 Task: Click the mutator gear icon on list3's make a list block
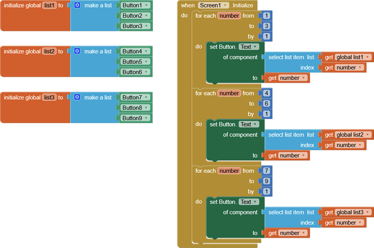tap(77, 97)
